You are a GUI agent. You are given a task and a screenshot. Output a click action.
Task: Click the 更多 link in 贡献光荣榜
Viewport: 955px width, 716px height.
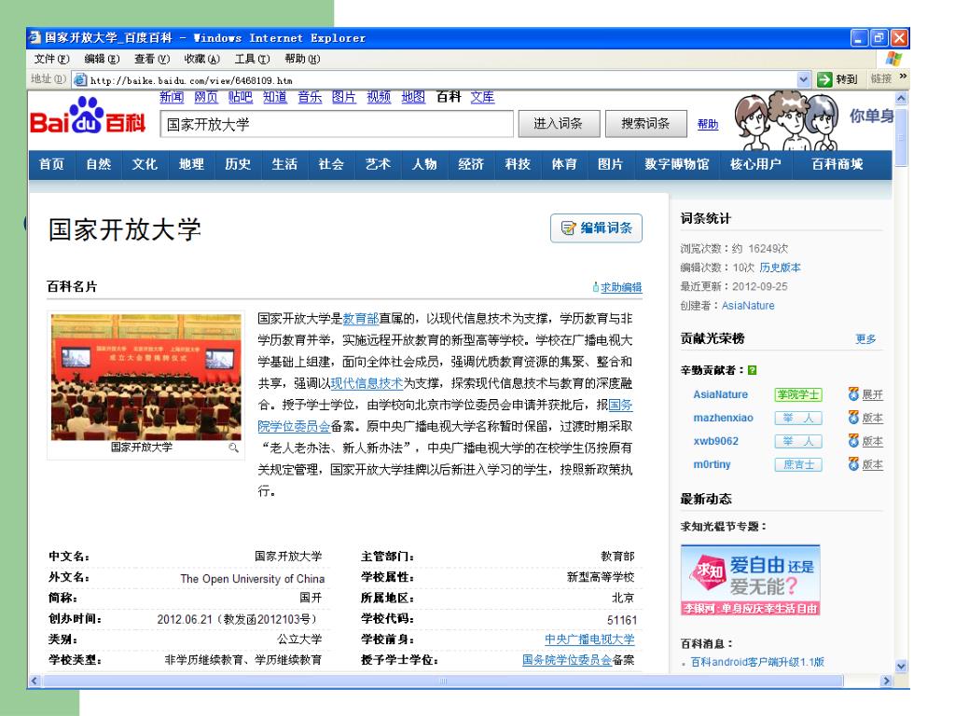coord(865,339)
